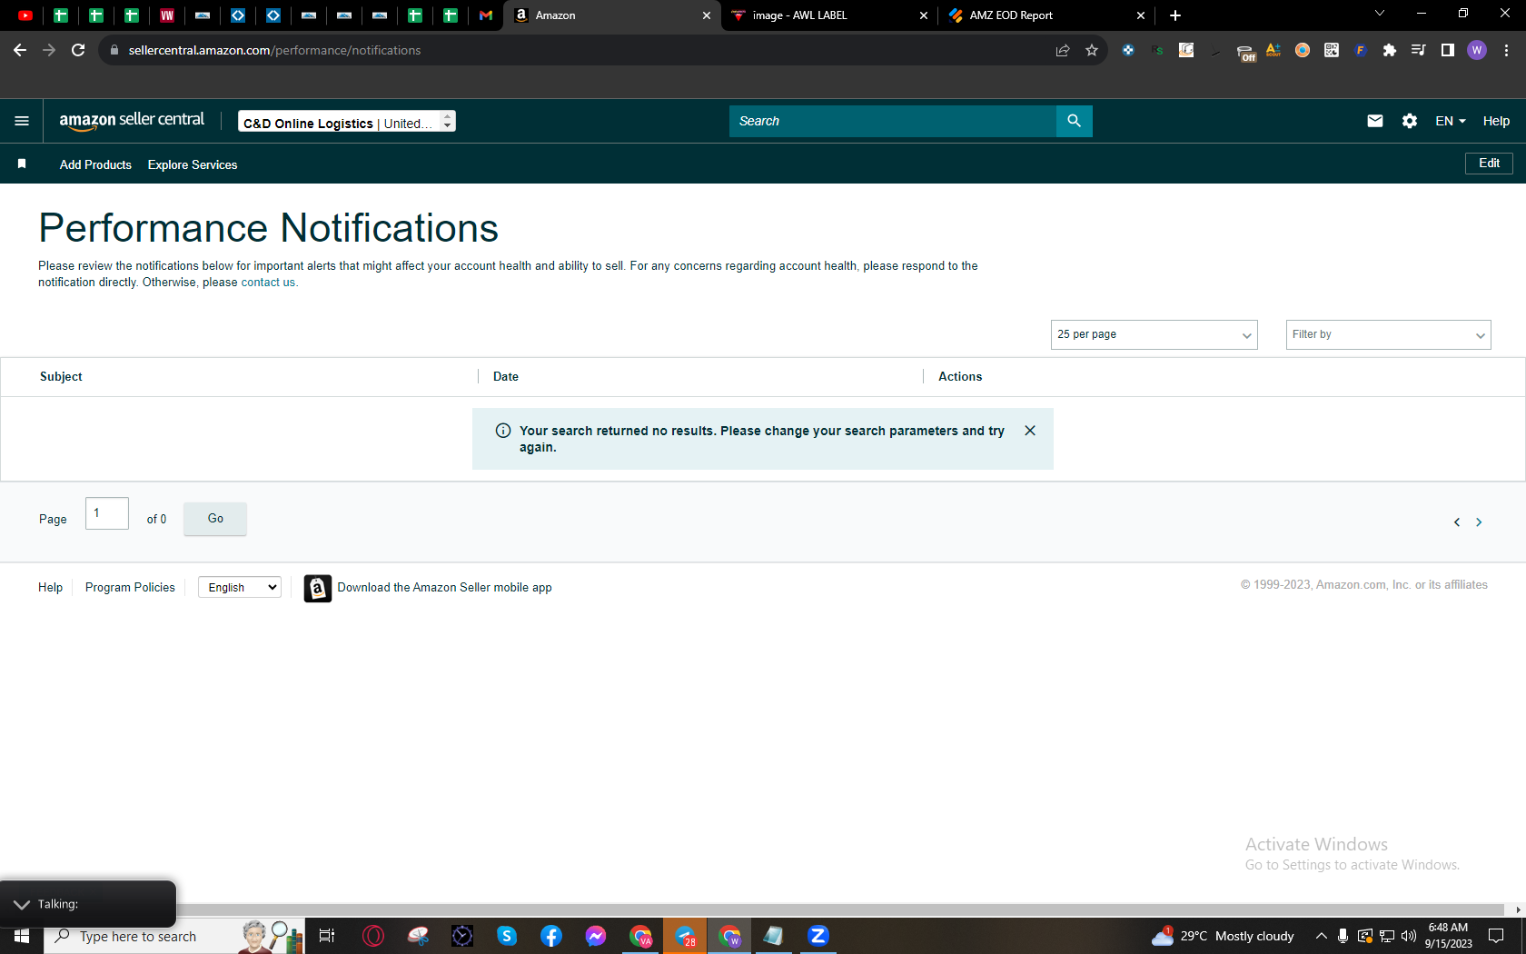Image resolution: width=1526 pixels, height=954 pixels.
Task: Go to previous page arrow
Action: click(1457, 522)
